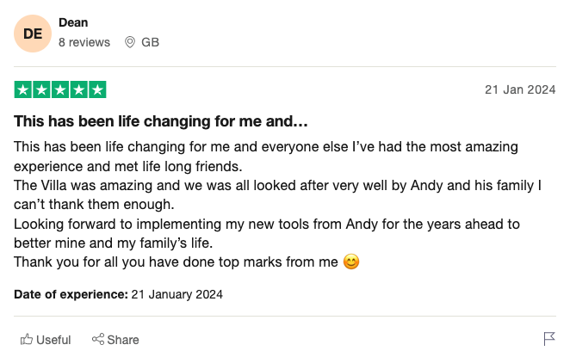Click the thumbs-up icon
Screen dimensions: 570x357
click(27, 340)
